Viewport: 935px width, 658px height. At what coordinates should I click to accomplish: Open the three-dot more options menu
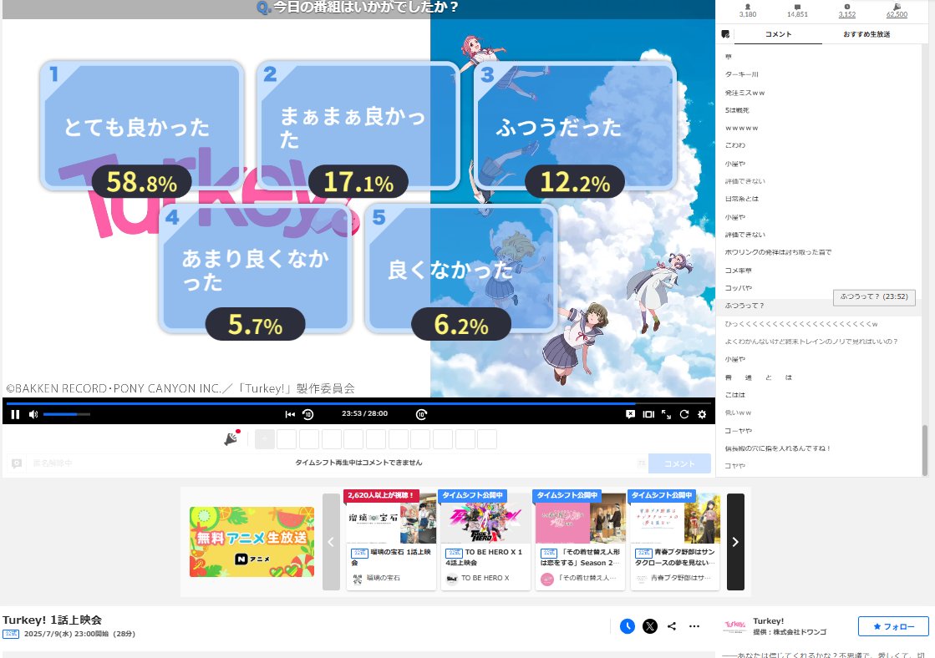(x=694, y=626)
